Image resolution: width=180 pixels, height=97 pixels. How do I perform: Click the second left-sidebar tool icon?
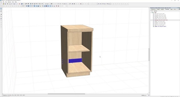coord(1,11)
